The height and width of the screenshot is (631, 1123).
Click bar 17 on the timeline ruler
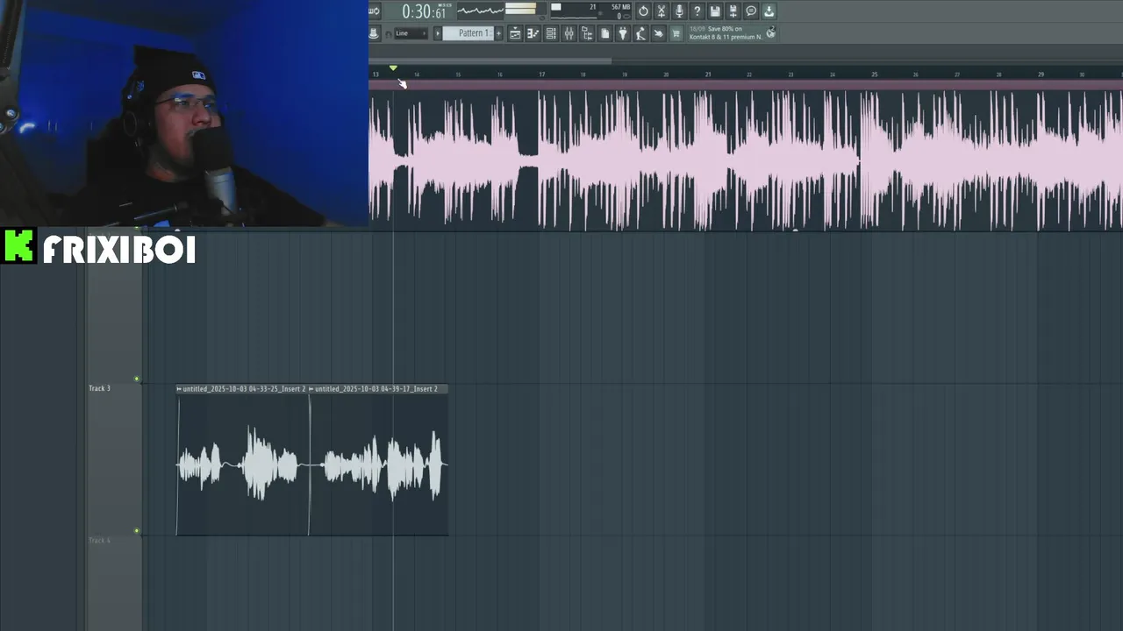tap(541, 74)
